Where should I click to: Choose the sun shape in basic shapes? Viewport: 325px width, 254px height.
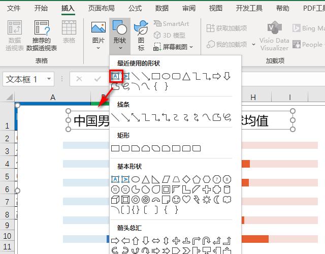[207, 200]
